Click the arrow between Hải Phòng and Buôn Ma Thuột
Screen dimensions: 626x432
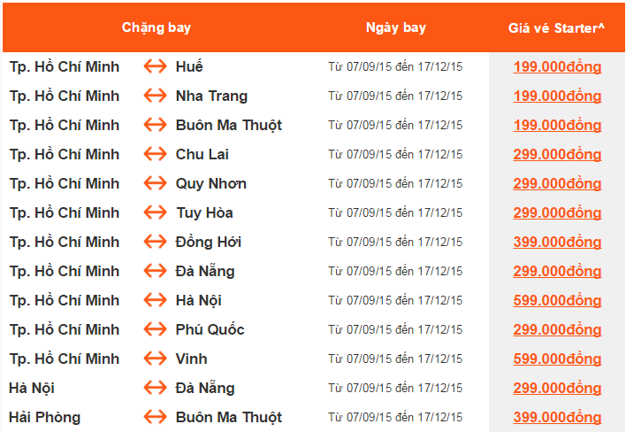[x=156, y=417]
